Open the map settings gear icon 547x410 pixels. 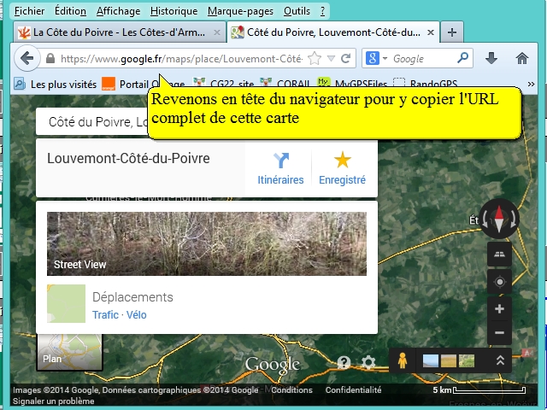point(368,362)
